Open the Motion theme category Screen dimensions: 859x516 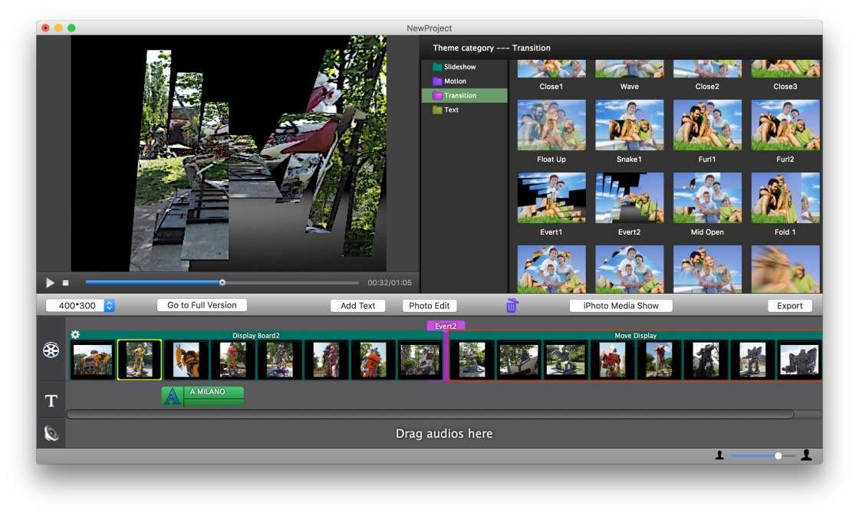455,81
